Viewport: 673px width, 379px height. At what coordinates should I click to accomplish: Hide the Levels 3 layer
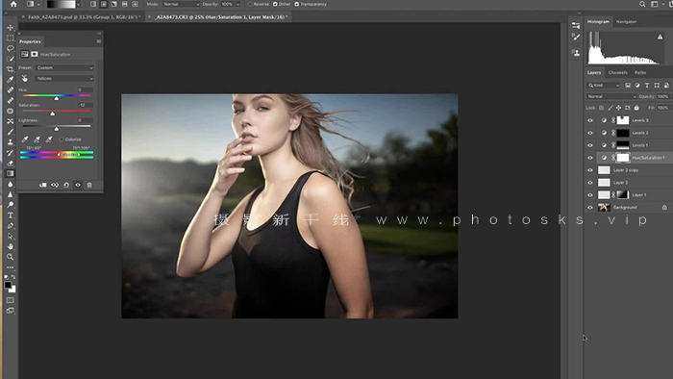click(x=590, y=120)
